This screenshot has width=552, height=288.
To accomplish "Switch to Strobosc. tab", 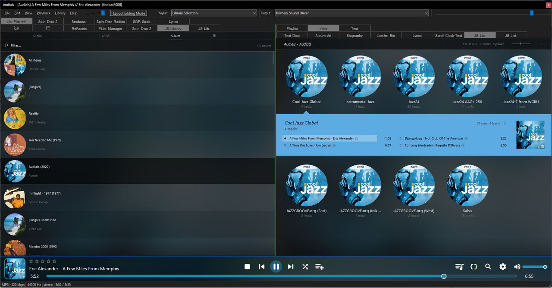I will 79,22.
